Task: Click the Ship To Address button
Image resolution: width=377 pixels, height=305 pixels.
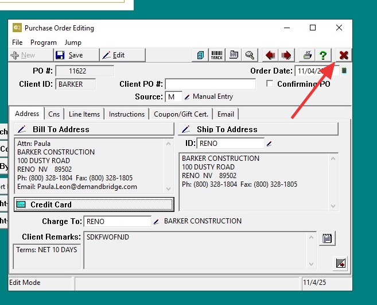Action: (x=258, y=129)
